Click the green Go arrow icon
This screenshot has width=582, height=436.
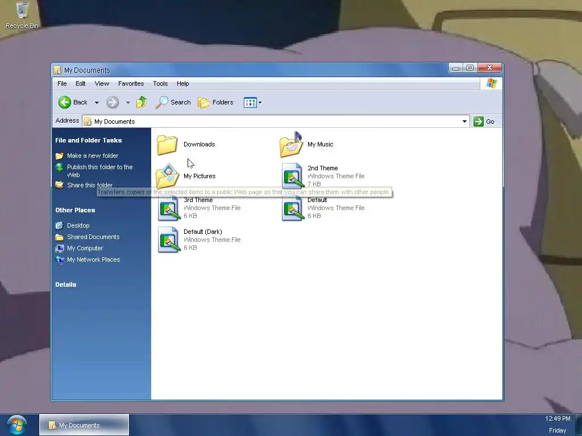point(479,121)
